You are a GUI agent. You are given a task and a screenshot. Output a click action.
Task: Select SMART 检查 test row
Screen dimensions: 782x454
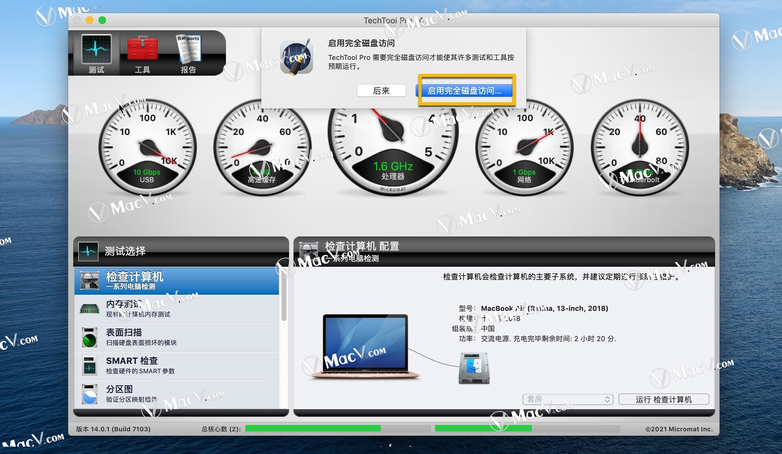pyautogui.click(x=177, y=366)
